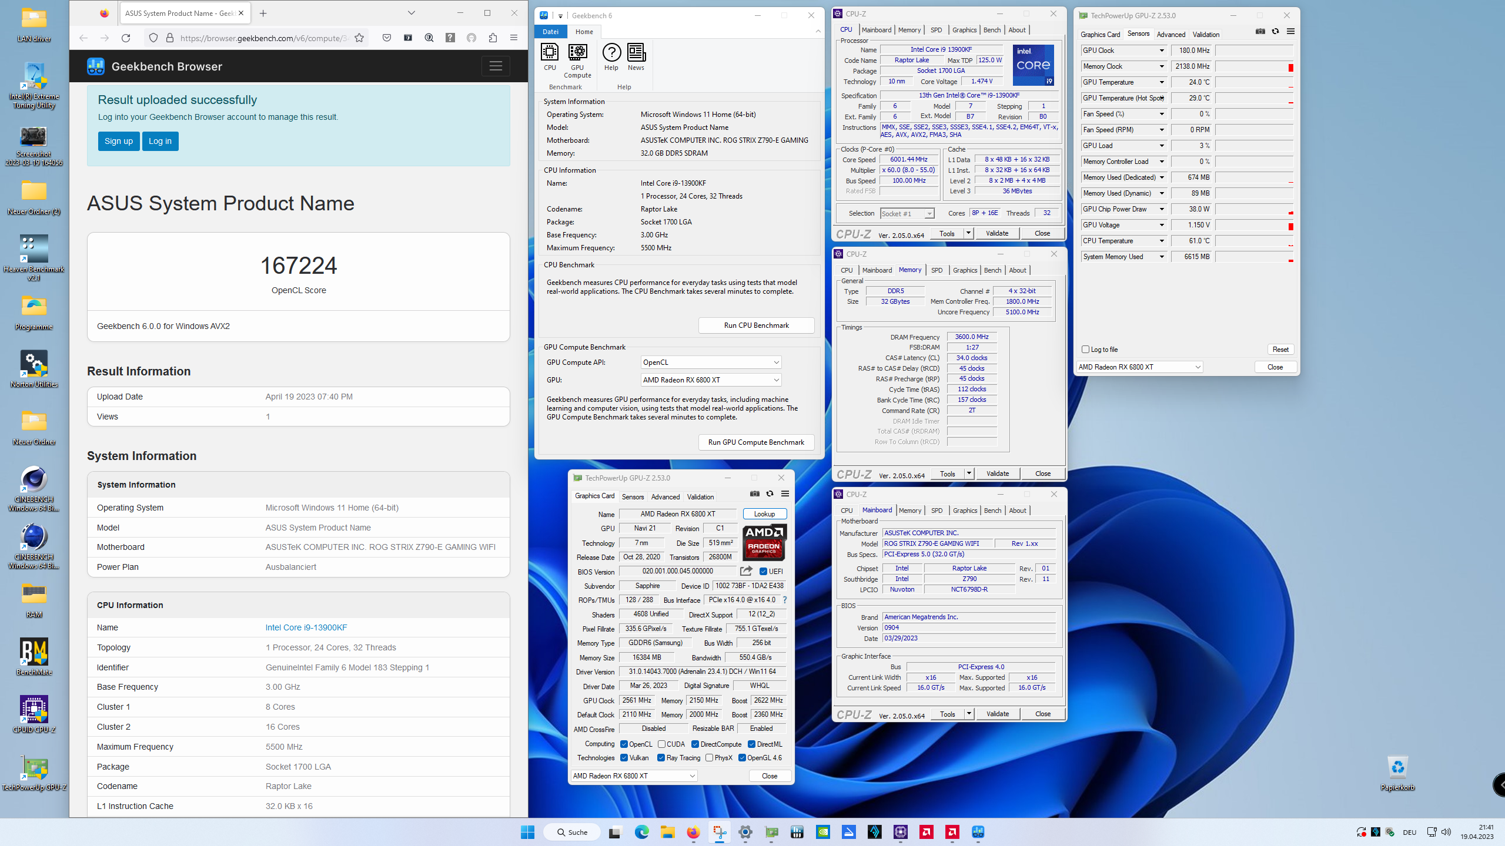Open CPUID CPU-Z desktop shortcut
The width and height of the screenshot is (1505, 846).
point(34,714)
